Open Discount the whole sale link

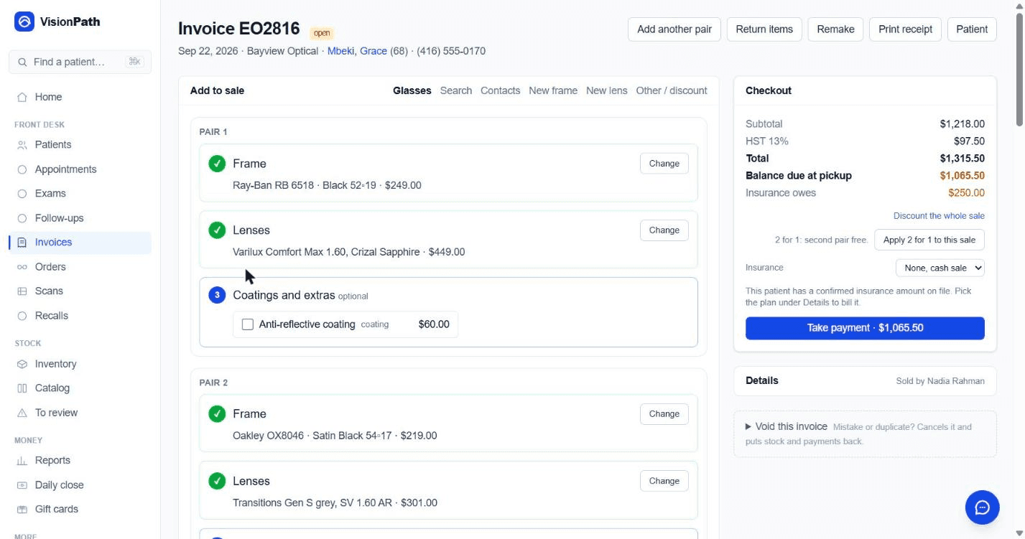click(939, 215)
